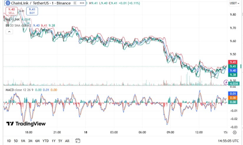The height and width of the screenshot is (145, 243).
Task: Choose the YTD time range
Action: tap(45, 141)
